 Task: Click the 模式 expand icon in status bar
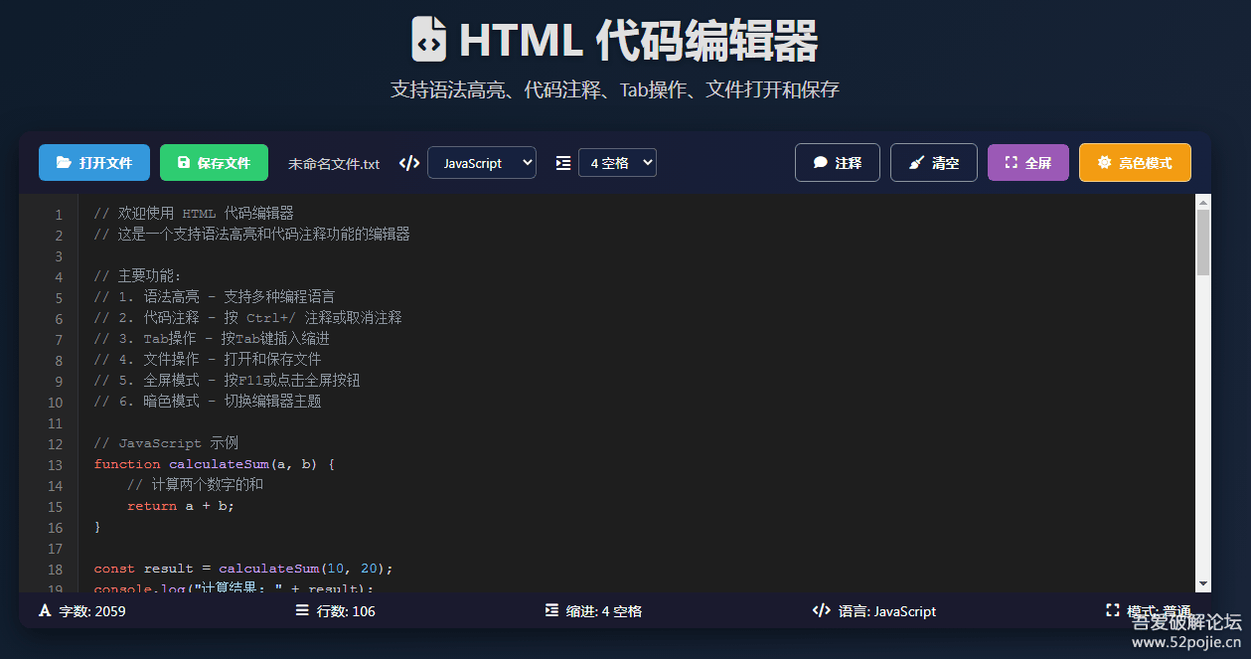tap(1113, 610)
